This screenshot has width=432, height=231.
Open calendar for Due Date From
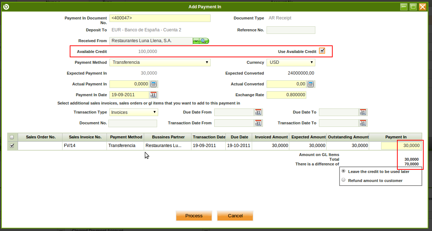[258, 112]
